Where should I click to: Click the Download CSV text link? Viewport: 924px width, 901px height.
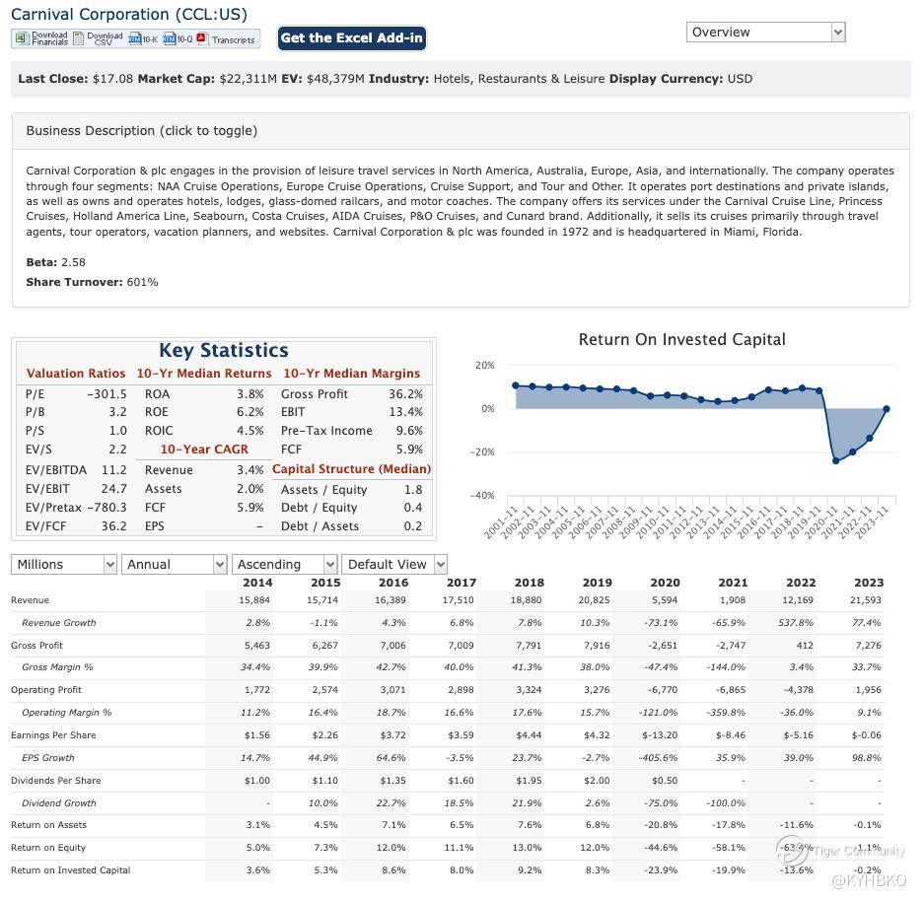[105, 38]
